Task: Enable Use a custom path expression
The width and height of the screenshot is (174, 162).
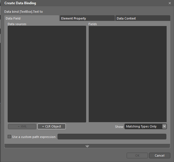Action: (9, 137)
